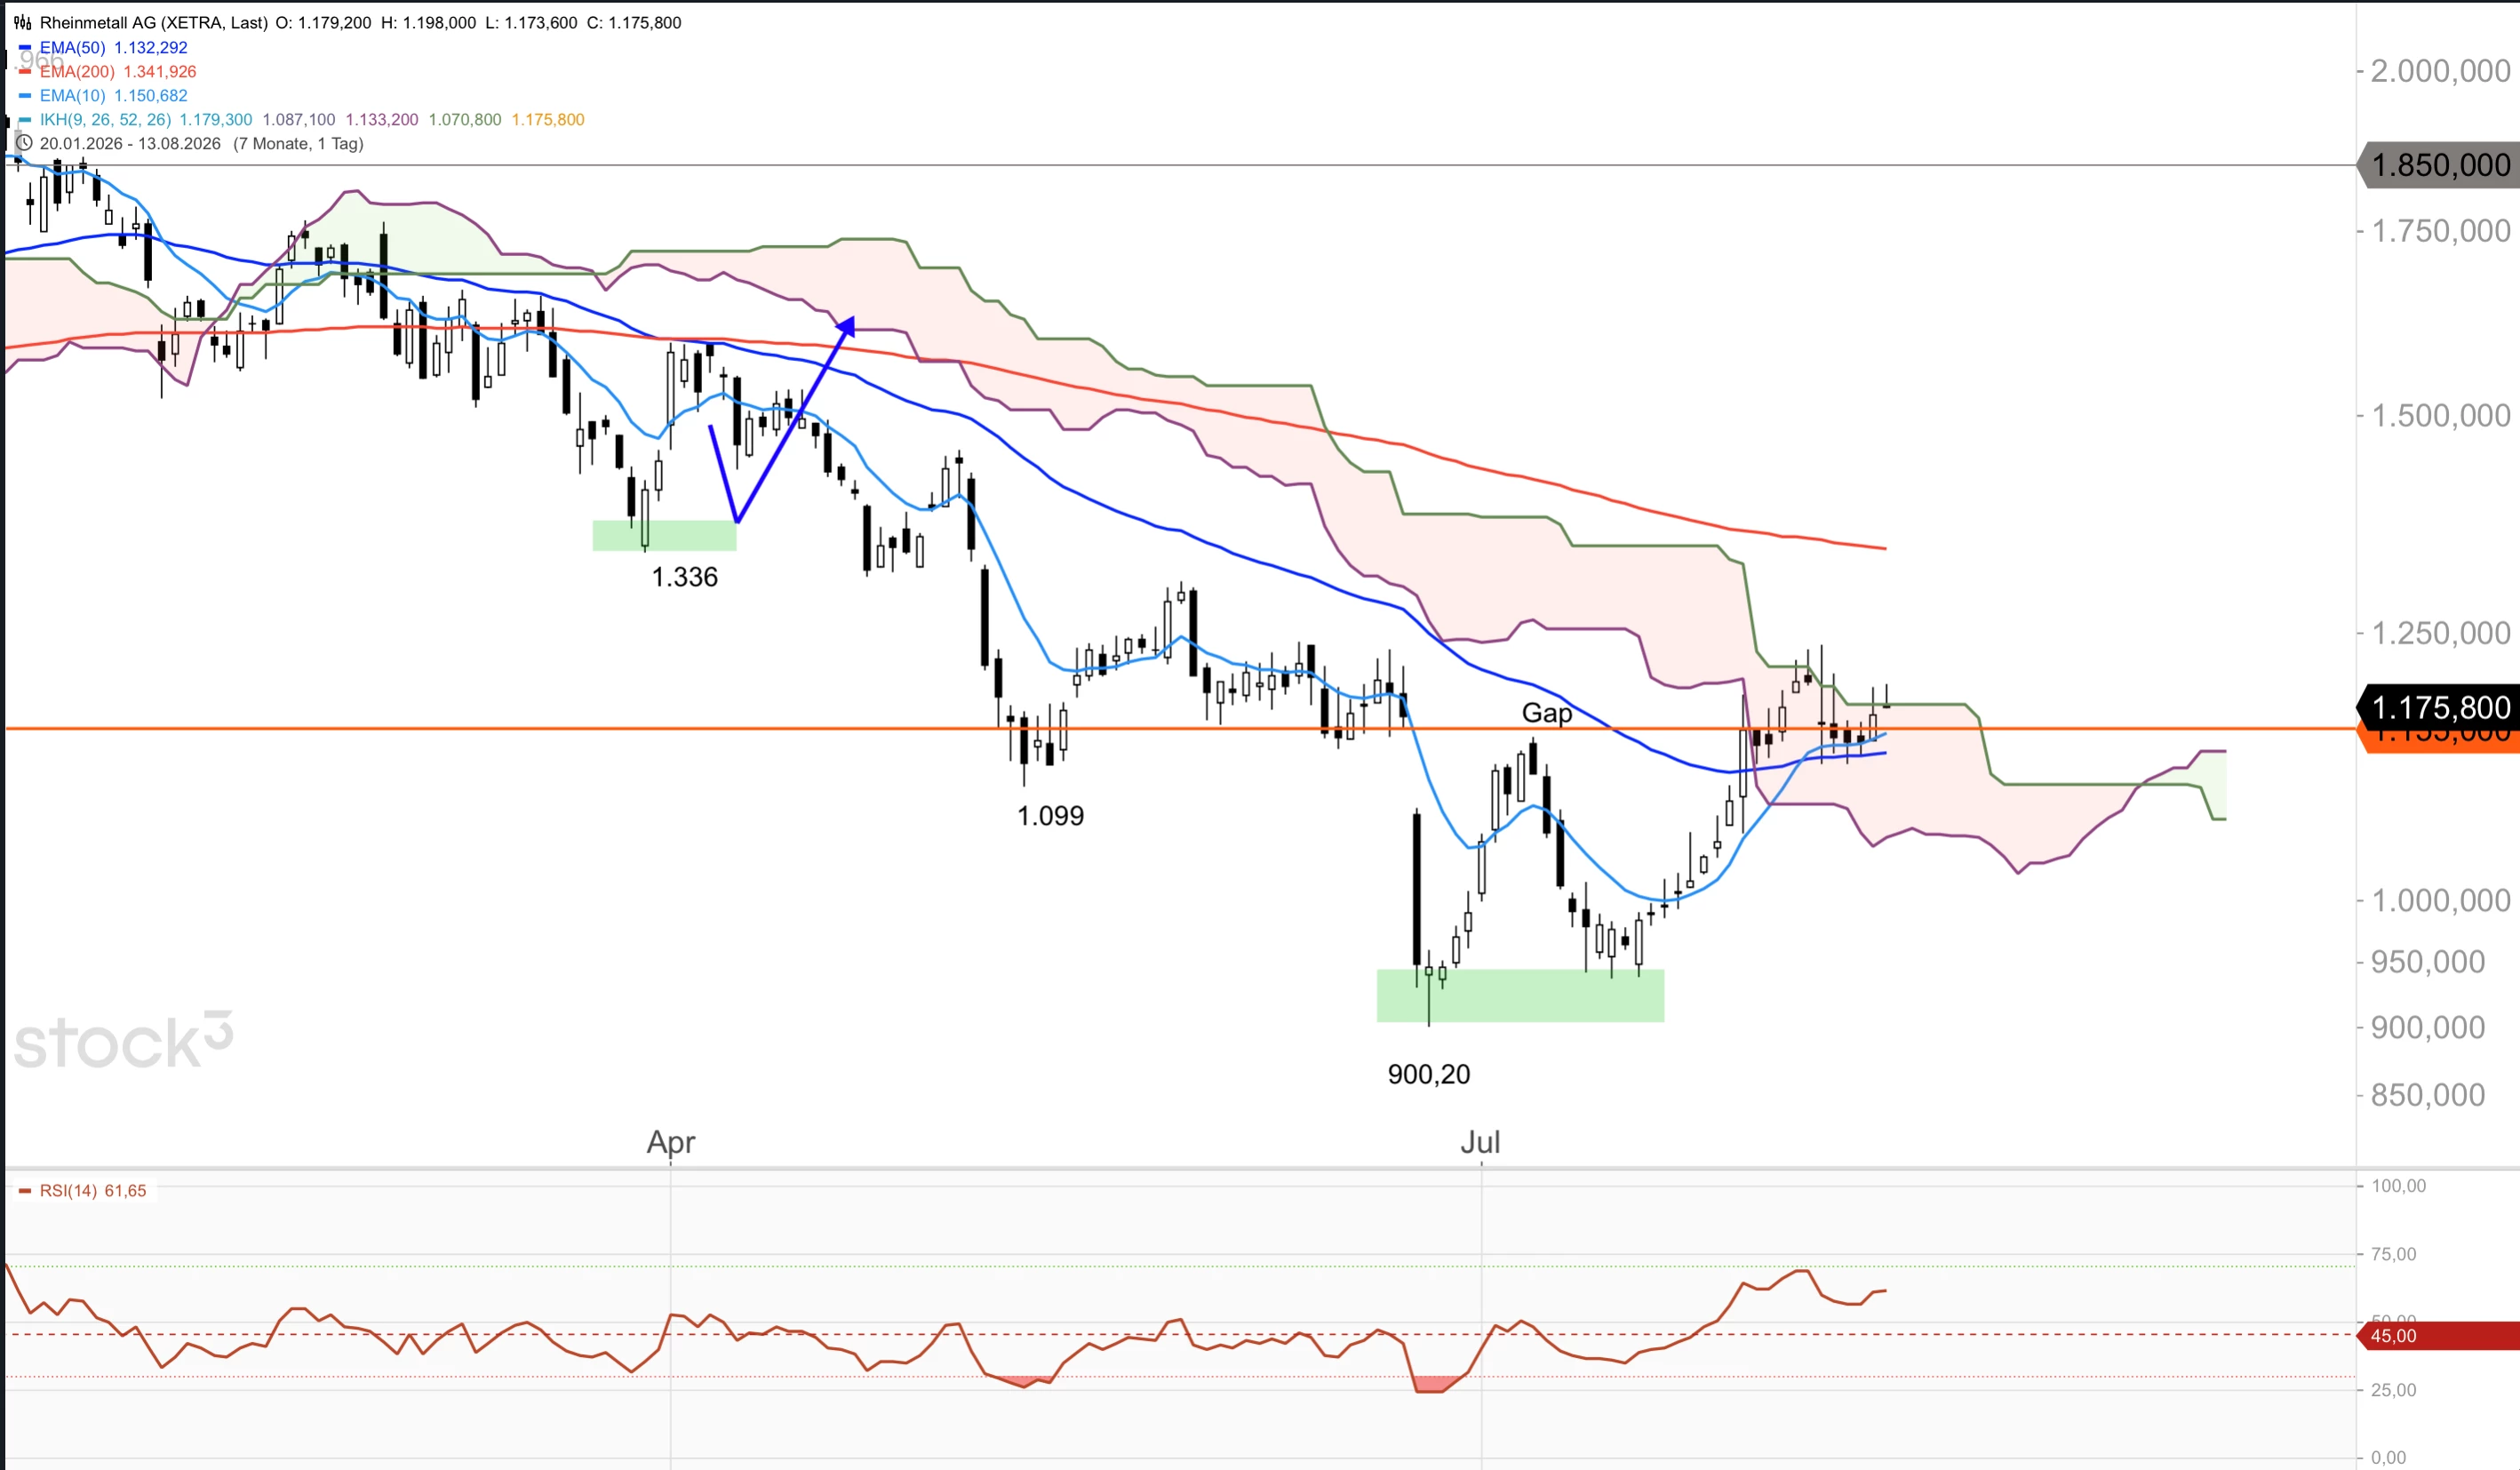
Task: Click the purple IKH value 1.133,200
Action: (382, 119)
